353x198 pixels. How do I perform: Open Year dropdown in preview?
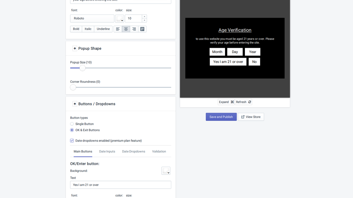pyautogui.click(x=253, y=52)
